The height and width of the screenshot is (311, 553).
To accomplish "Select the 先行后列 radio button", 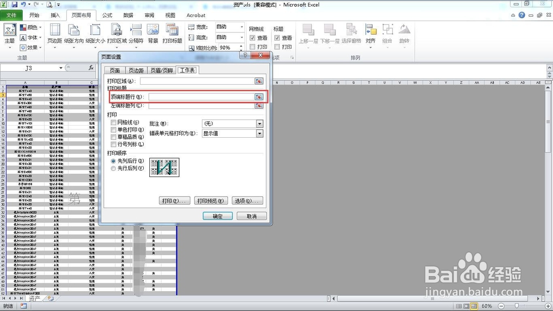I will click(x=113, y=168).
